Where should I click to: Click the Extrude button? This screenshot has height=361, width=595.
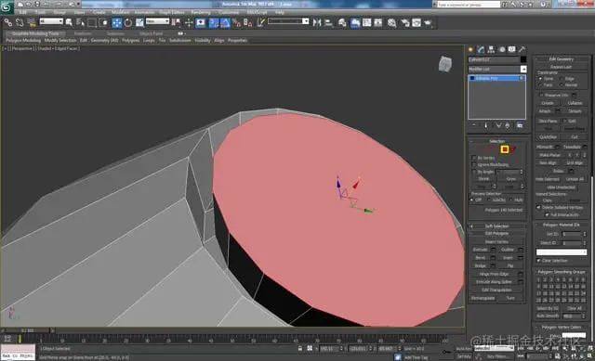point(480,250)
